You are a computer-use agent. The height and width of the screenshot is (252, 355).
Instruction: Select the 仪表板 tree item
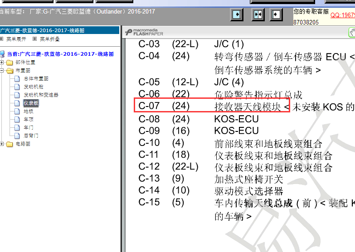[x=31, y=103]
